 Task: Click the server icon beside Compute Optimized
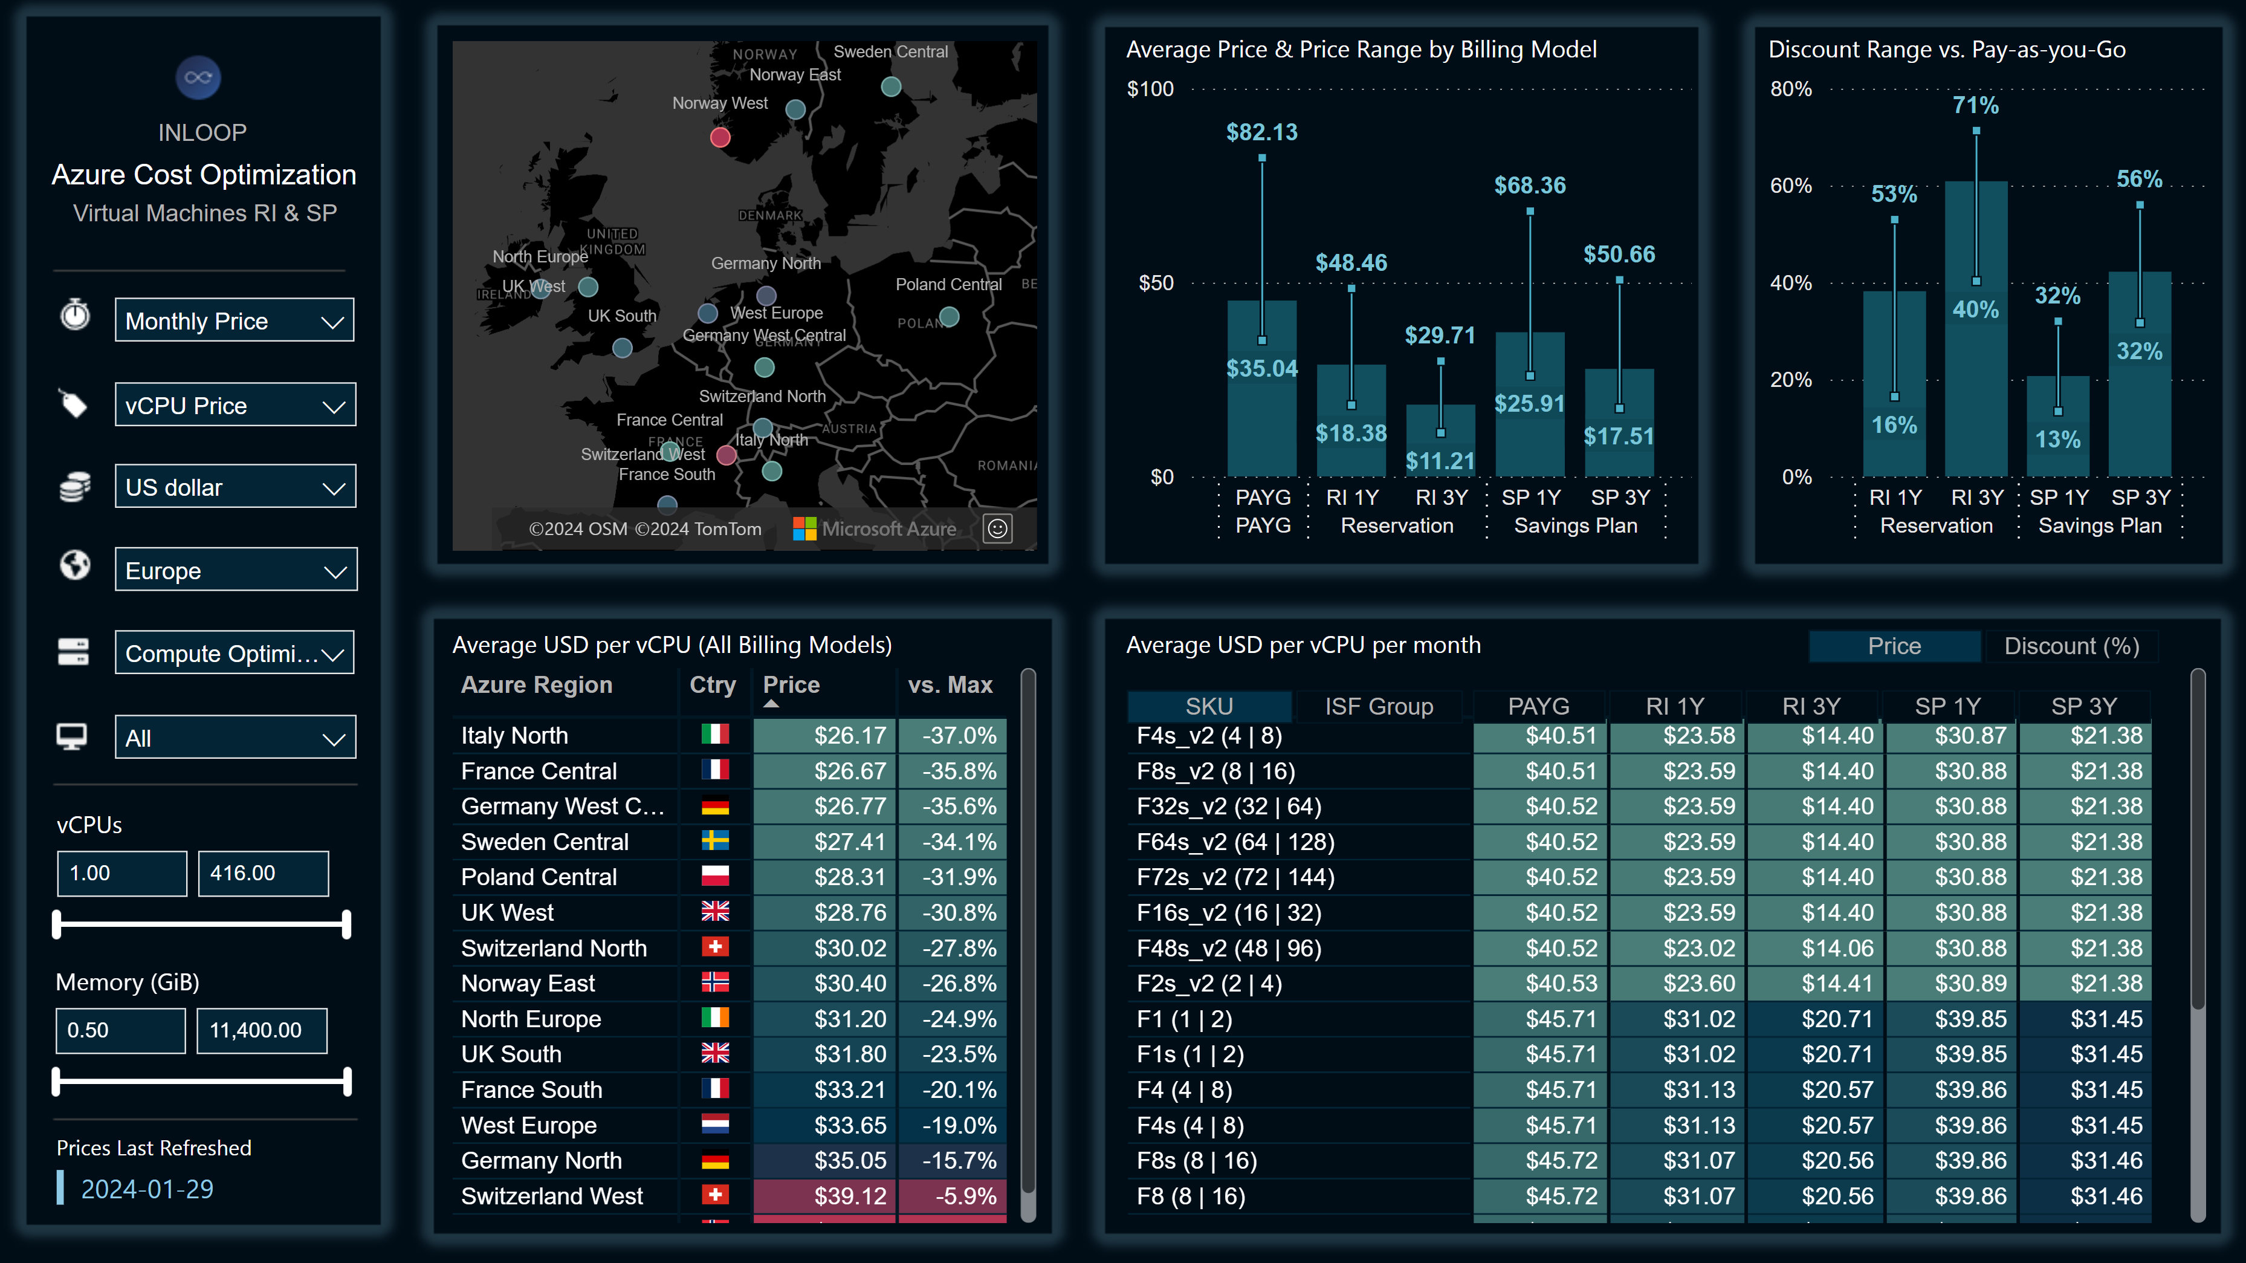pyautogui.click(x=73, y=652)
